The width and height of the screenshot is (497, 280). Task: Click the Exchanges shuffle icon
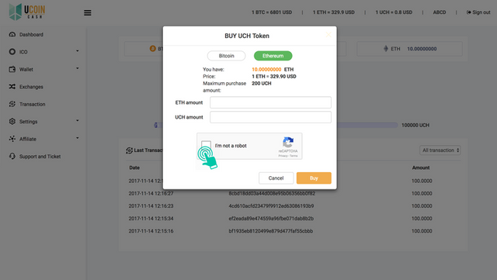(x=12, y=86)
